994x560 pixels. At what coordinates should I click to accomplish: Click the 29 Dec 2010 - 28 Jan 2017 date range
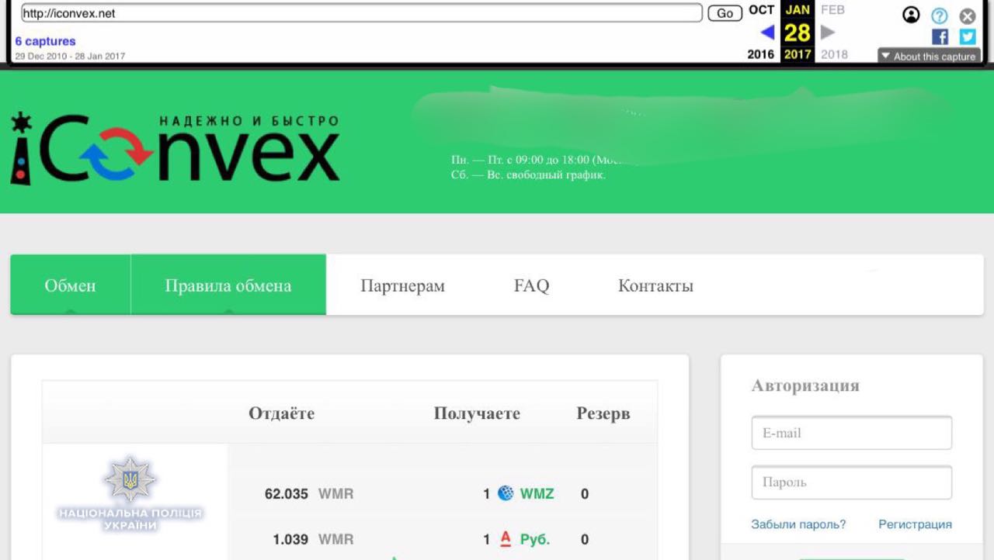coord(70,56)
